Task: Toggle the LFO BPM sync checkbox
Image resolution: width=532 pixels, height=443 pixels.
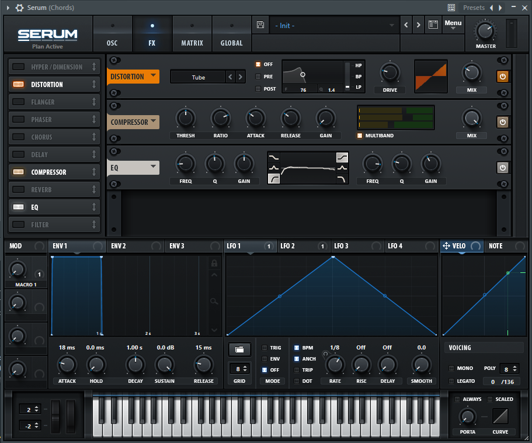Action: point(297,348)
